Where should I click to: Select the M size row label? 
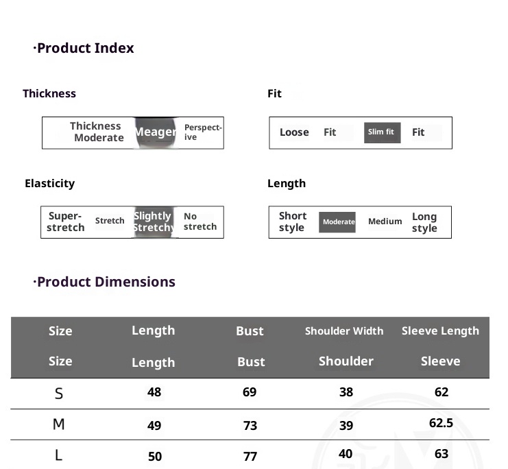coord(59,424)
